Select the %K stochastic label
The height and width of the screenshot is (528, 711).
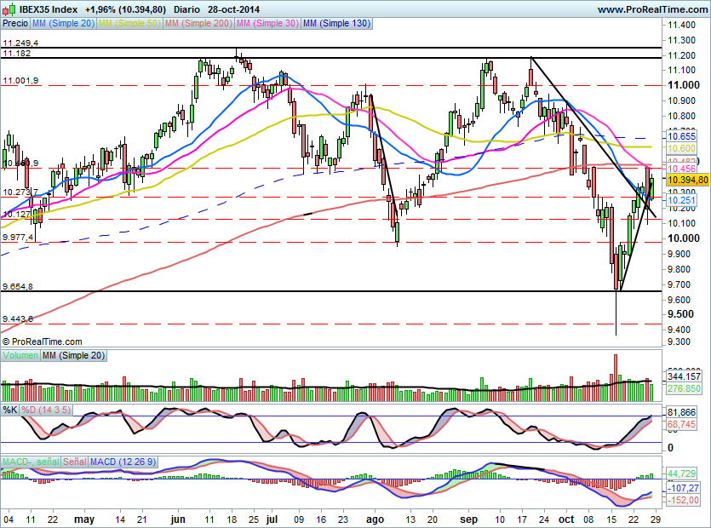pos(10,410)
